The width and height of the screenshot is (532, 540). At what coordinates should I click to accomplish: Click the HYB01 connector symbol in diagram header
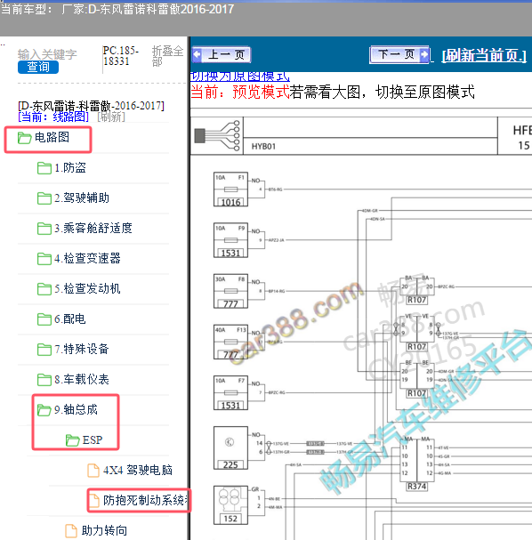click(217, 136)
